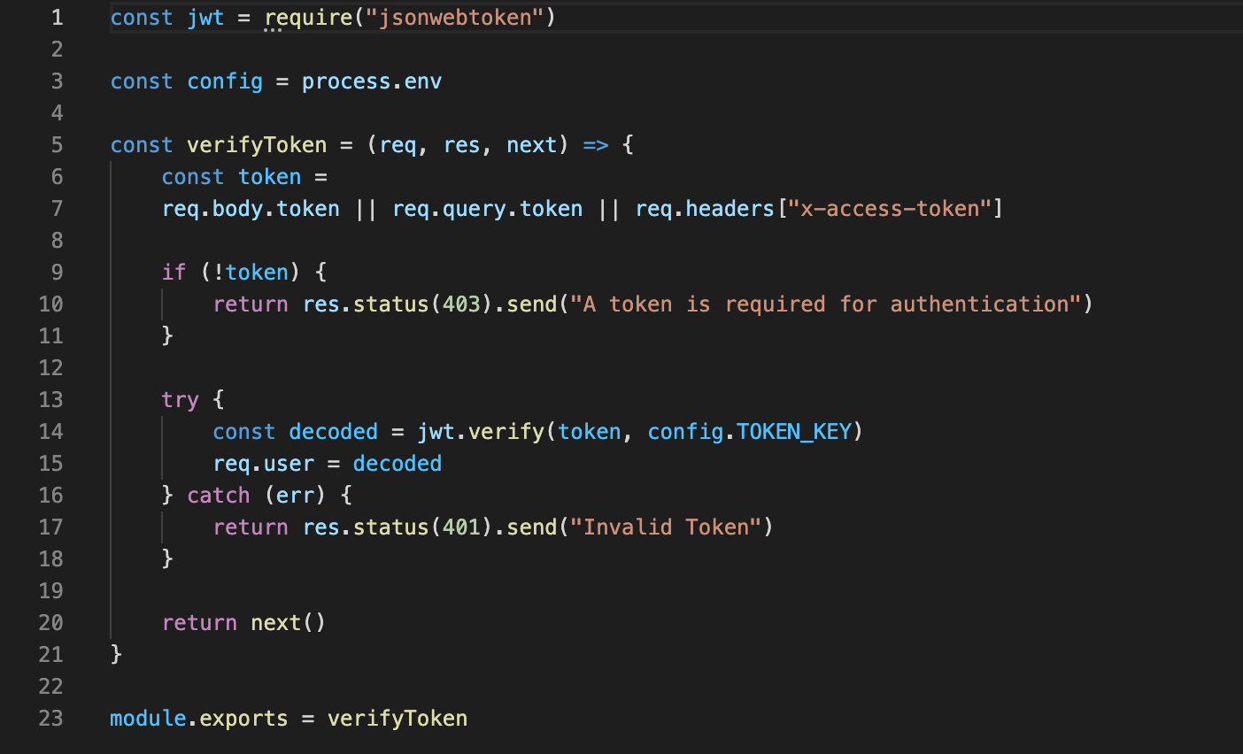The width and height of the screenshot is (1243, 754).
Task: Click the "jsonwebtoken" string on line 1
Action: [454, 18]
